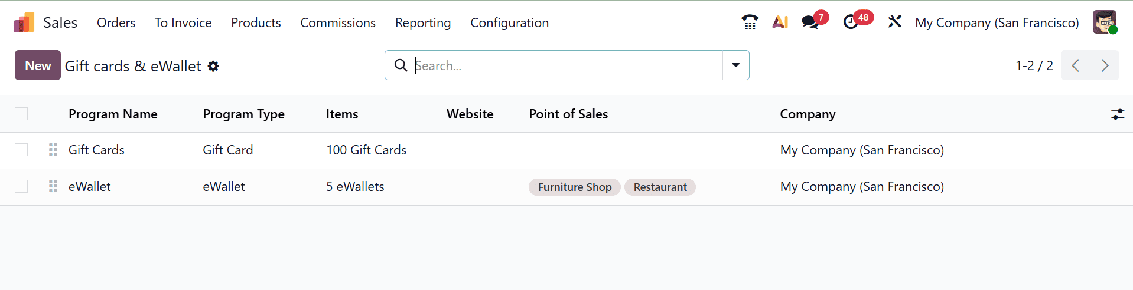Open the company switcher dropdown
This screenshot has height=290, width=1133.
pyautogui.click(x=997, y=22)
